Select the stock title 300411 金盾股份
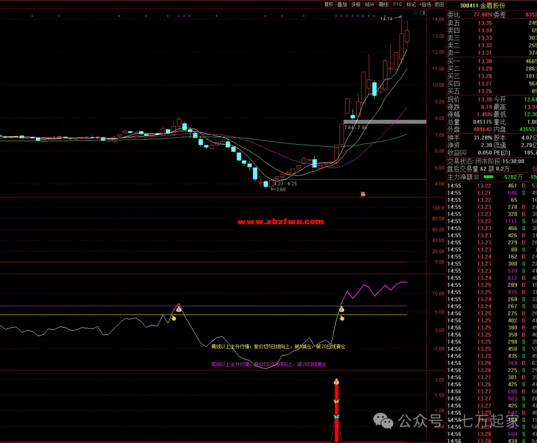Screen dimensions: 537x443 (482, 5)
